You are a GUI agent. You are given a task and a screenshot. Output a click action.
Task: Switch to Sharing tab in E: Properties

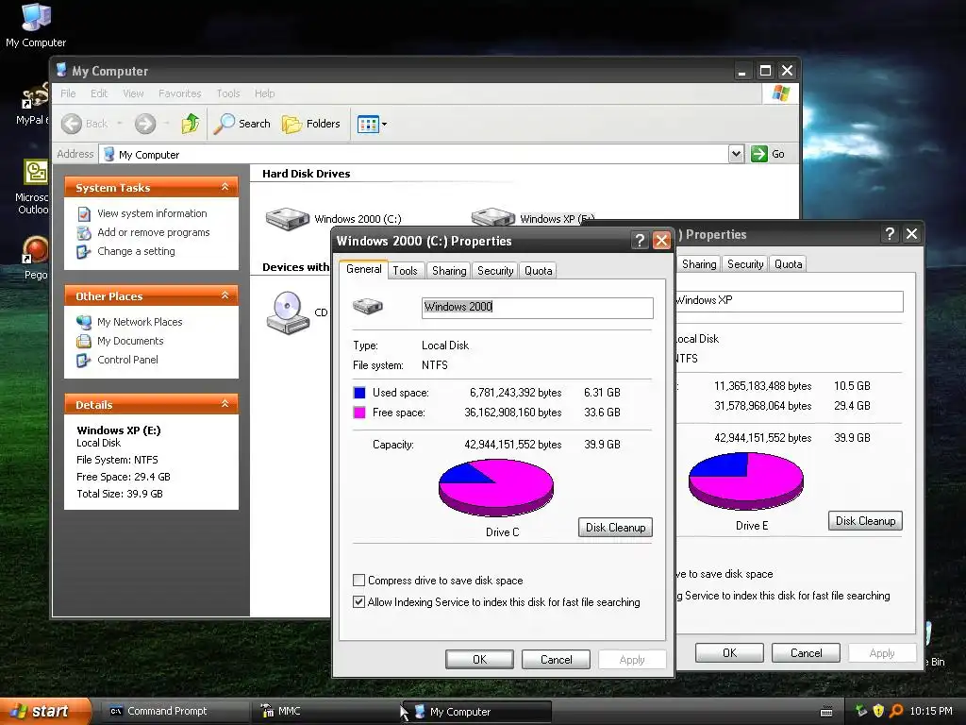[x=699, y=264]
